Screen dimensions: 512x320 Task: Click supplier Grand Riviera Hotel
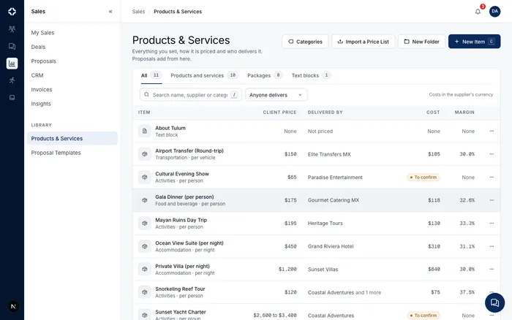coord(331,246)
